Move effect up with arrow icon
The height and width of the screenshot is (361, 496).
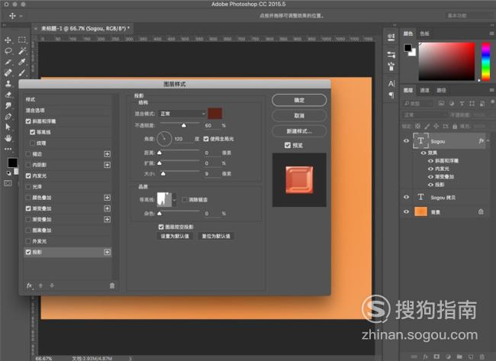coord(40,285)
